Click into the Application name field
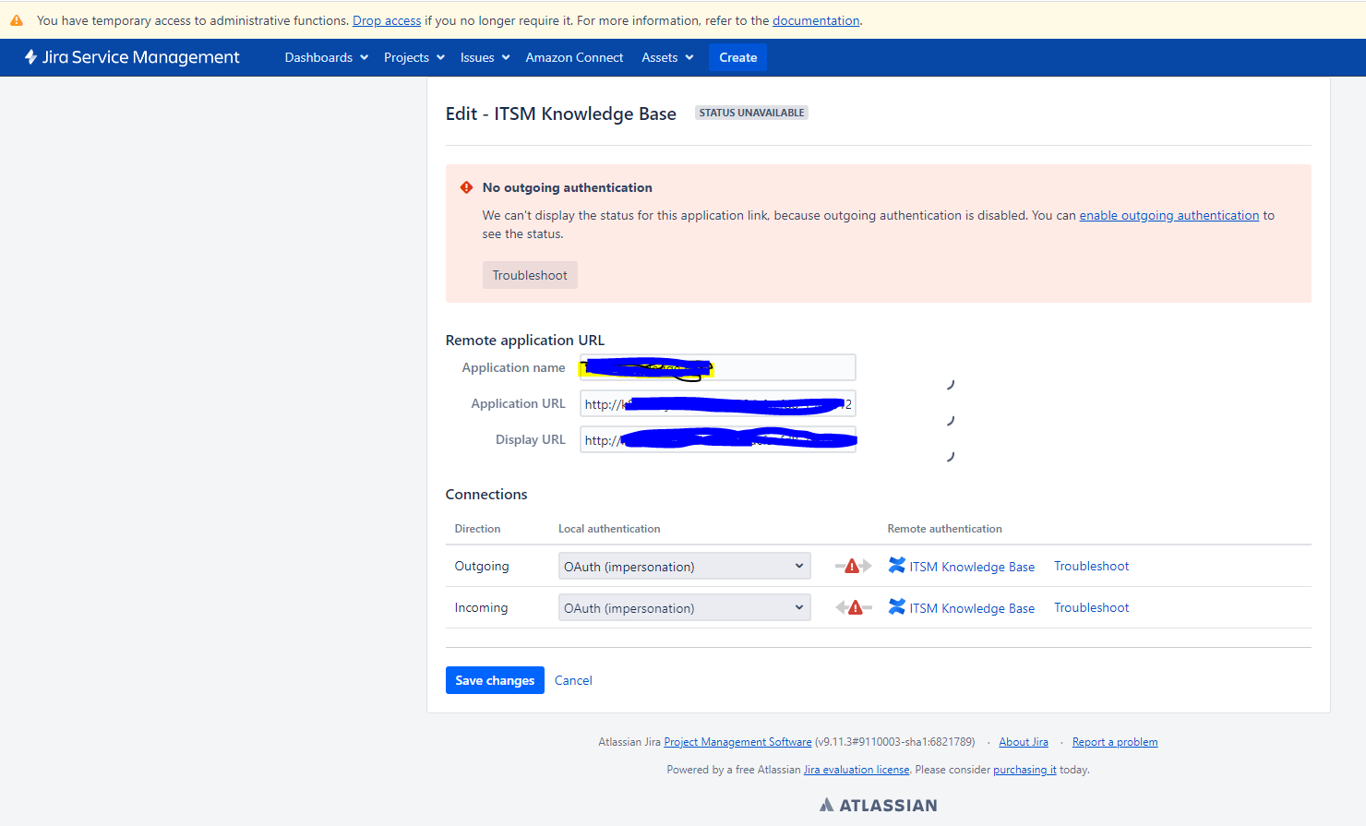1366x826 pixels. 717,367
